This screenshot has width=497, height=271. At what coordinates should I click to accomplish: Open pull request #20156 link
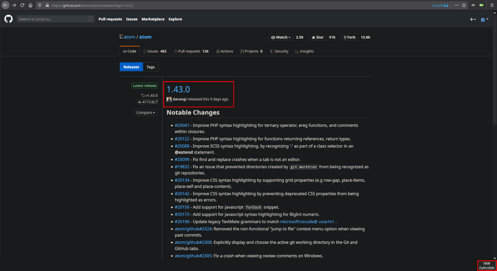(182, 207)
